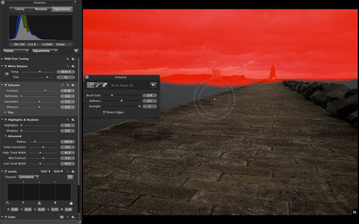359x224 pixels.
Task: Click the Brush Size slider handle
Action: [112, 95]
